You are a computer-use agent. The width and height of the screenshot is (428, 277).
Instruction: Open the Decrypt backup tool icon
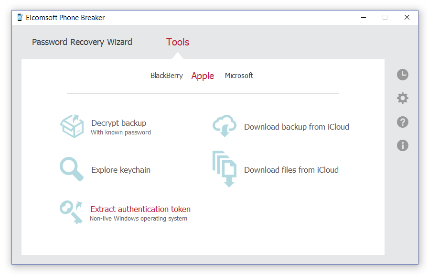click(x=72, y=127)
